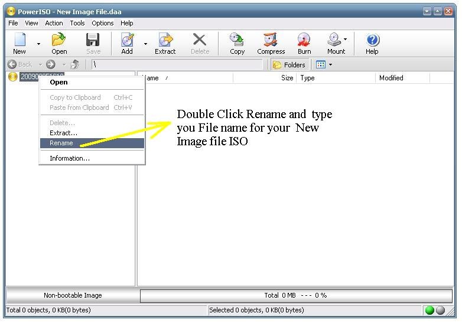Viewport: 462px width, 323px height.
Task: Open the forward history dropdown arrow
Action: [64, 64]
